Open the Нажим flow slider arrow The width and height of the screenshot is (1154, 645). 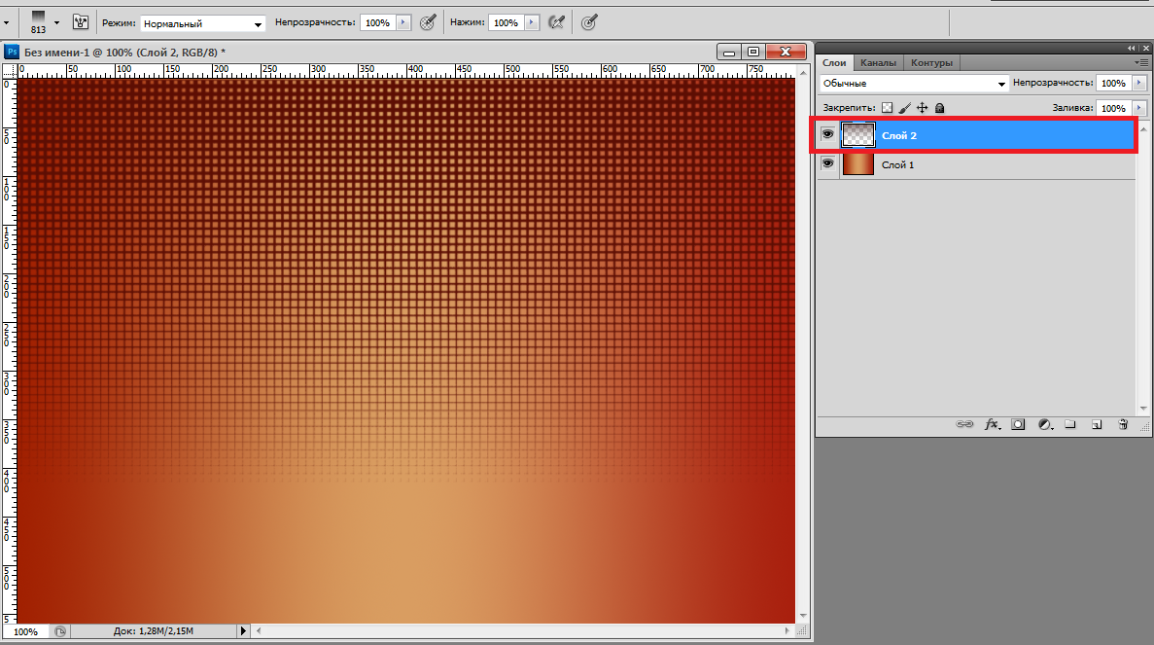click(x=532, y=22)
